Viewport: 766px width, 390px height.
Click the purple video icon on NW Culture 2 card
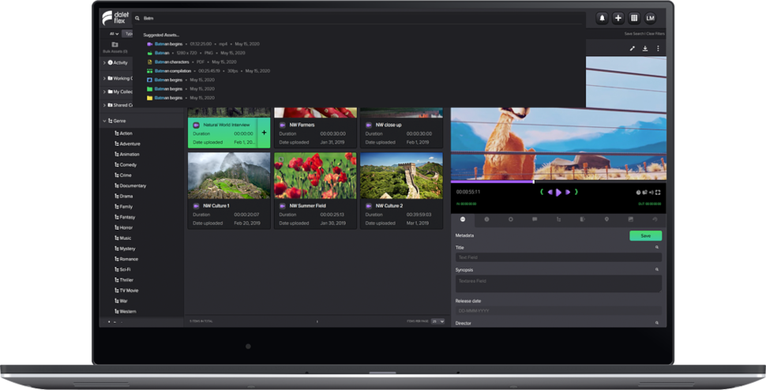point(369,206)
